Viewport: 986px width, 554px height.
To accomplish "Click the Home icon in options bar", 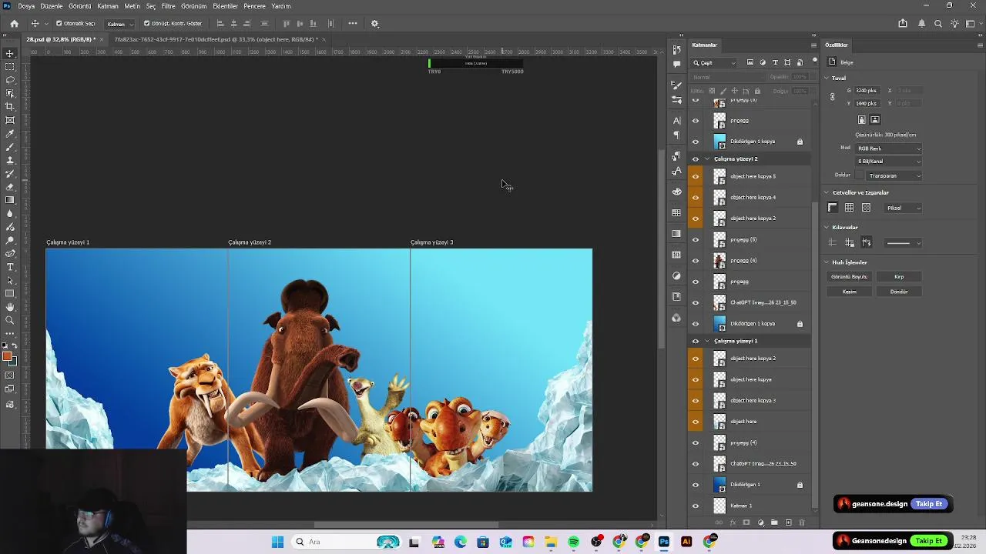I will [x=14, y=23].
